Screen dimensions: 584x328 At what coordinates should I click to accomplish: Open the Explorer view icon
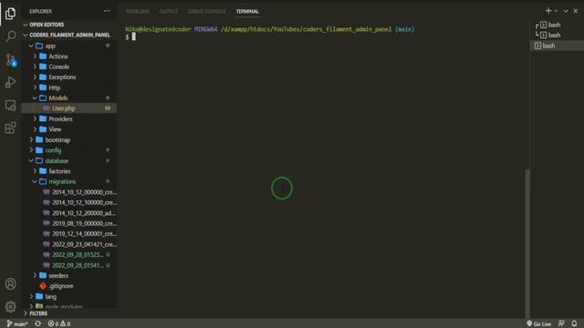tap(10, 14)
